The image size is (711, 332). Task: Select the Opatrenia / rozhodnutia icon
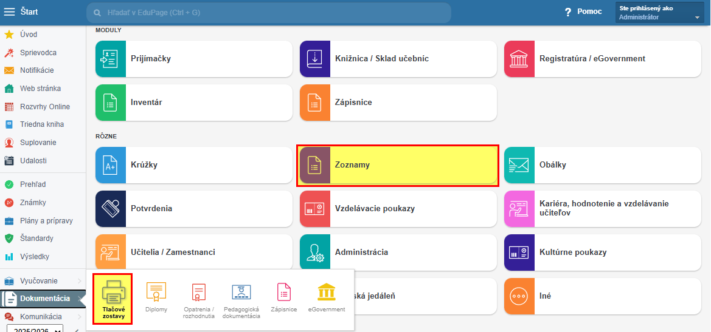tap(199, 293)
